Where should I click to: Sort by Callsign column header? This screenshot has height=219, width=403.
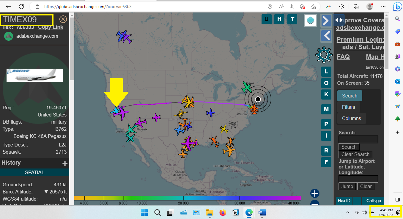point(373,201)
